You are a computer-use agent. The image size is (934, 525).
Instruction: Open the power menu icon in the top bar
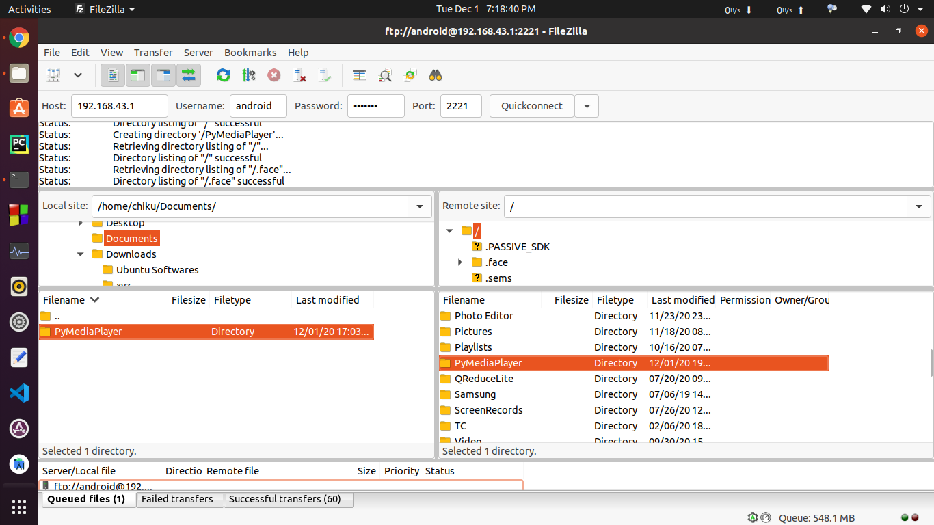904,10
